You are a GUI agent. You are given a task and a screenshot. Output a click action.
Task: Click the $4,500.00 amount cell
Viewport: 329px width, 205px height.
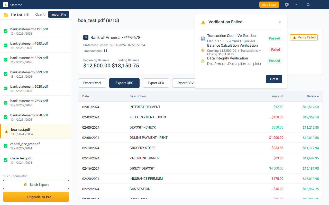coord(276,168)
